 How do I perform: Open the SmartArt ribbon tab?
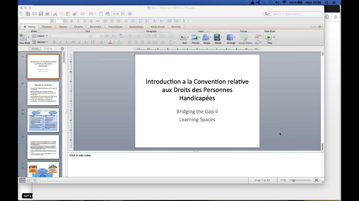(95, 27)
